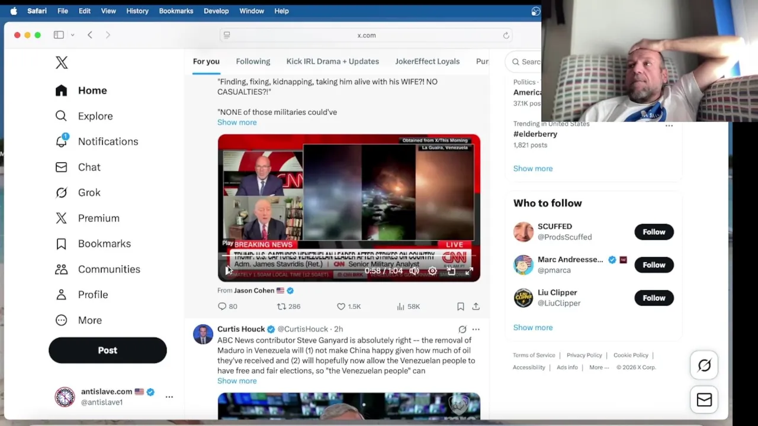The height and width of the screenshot is (426, 758).
Task: Click Grok icon on Curtis Houck post
Action: pyautogui.click(x=462, y=329)
